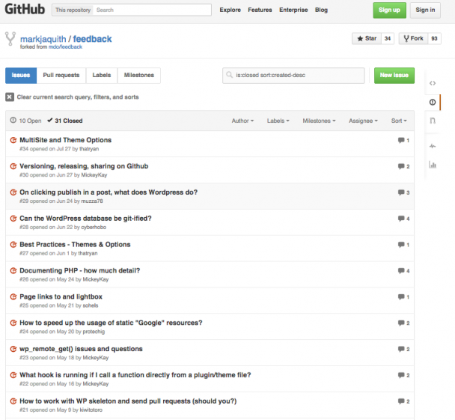
Task: Open author thatryan on issue #34
Action: (x=89, y=149)
